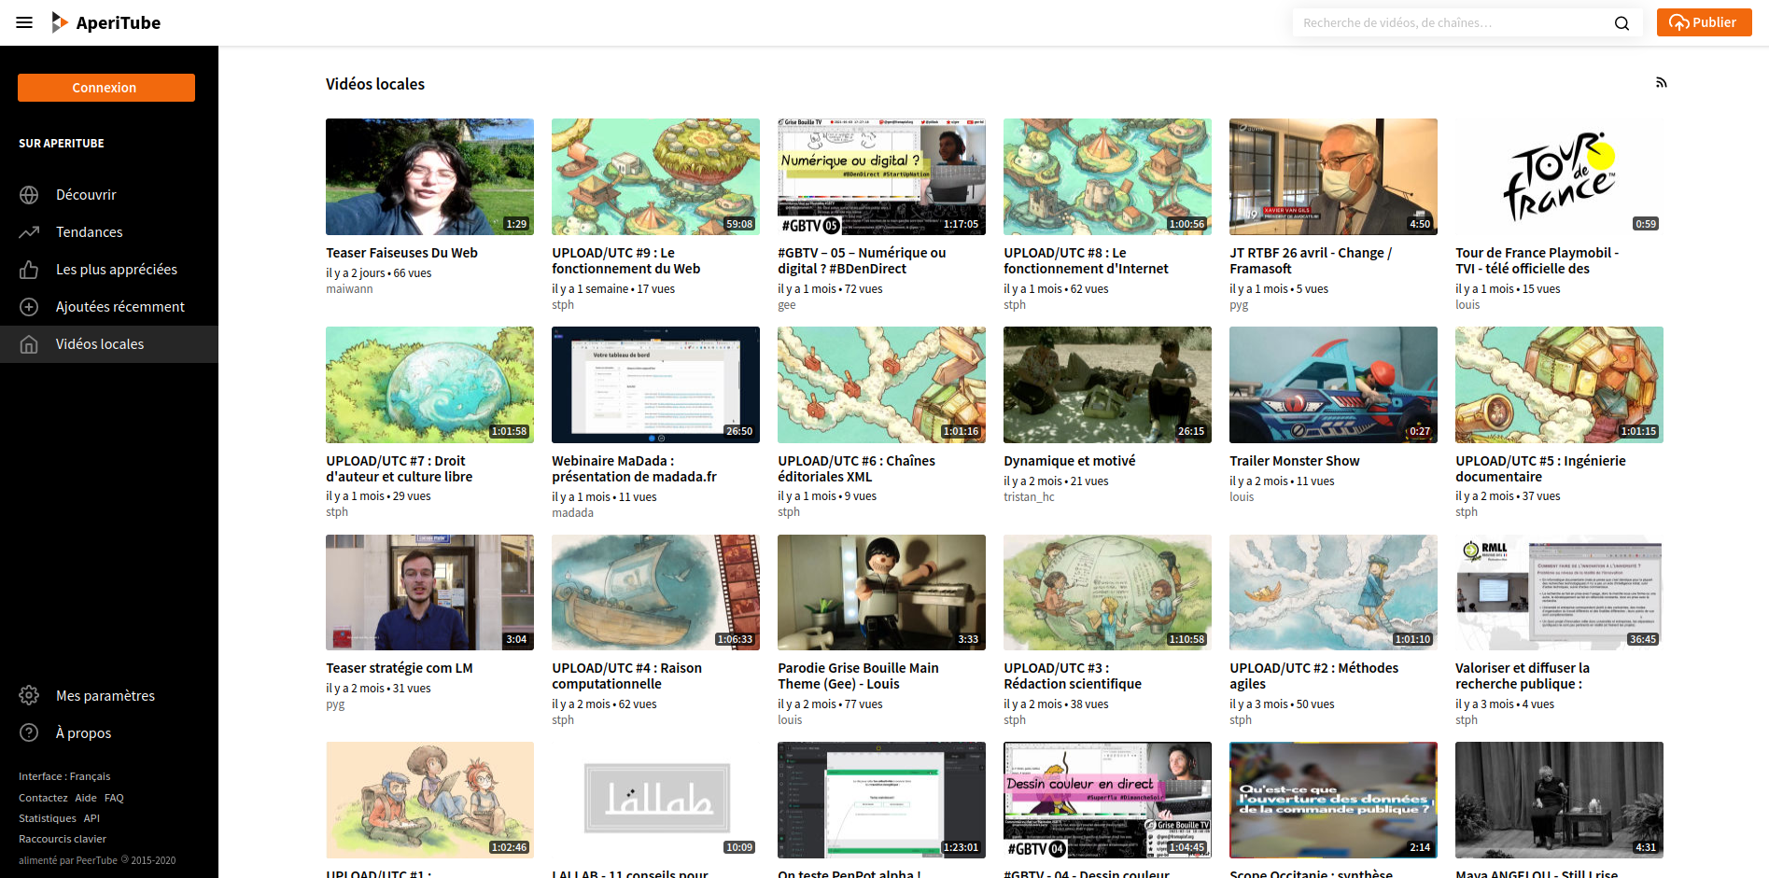Click the Ajoutées récemment plus icon
This screenshot has width=1769, height=878.
click(29, 307)
